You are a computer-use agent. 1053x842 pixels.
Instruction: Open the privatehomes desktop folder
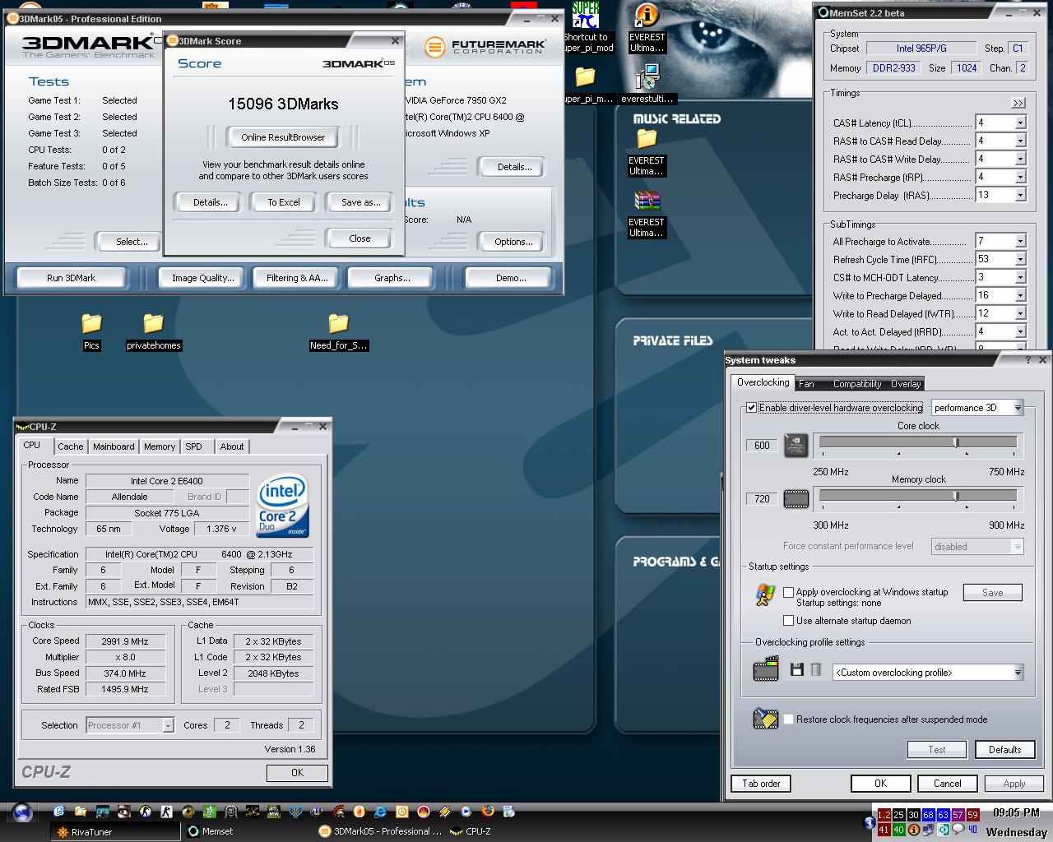(x=153, y=325)
